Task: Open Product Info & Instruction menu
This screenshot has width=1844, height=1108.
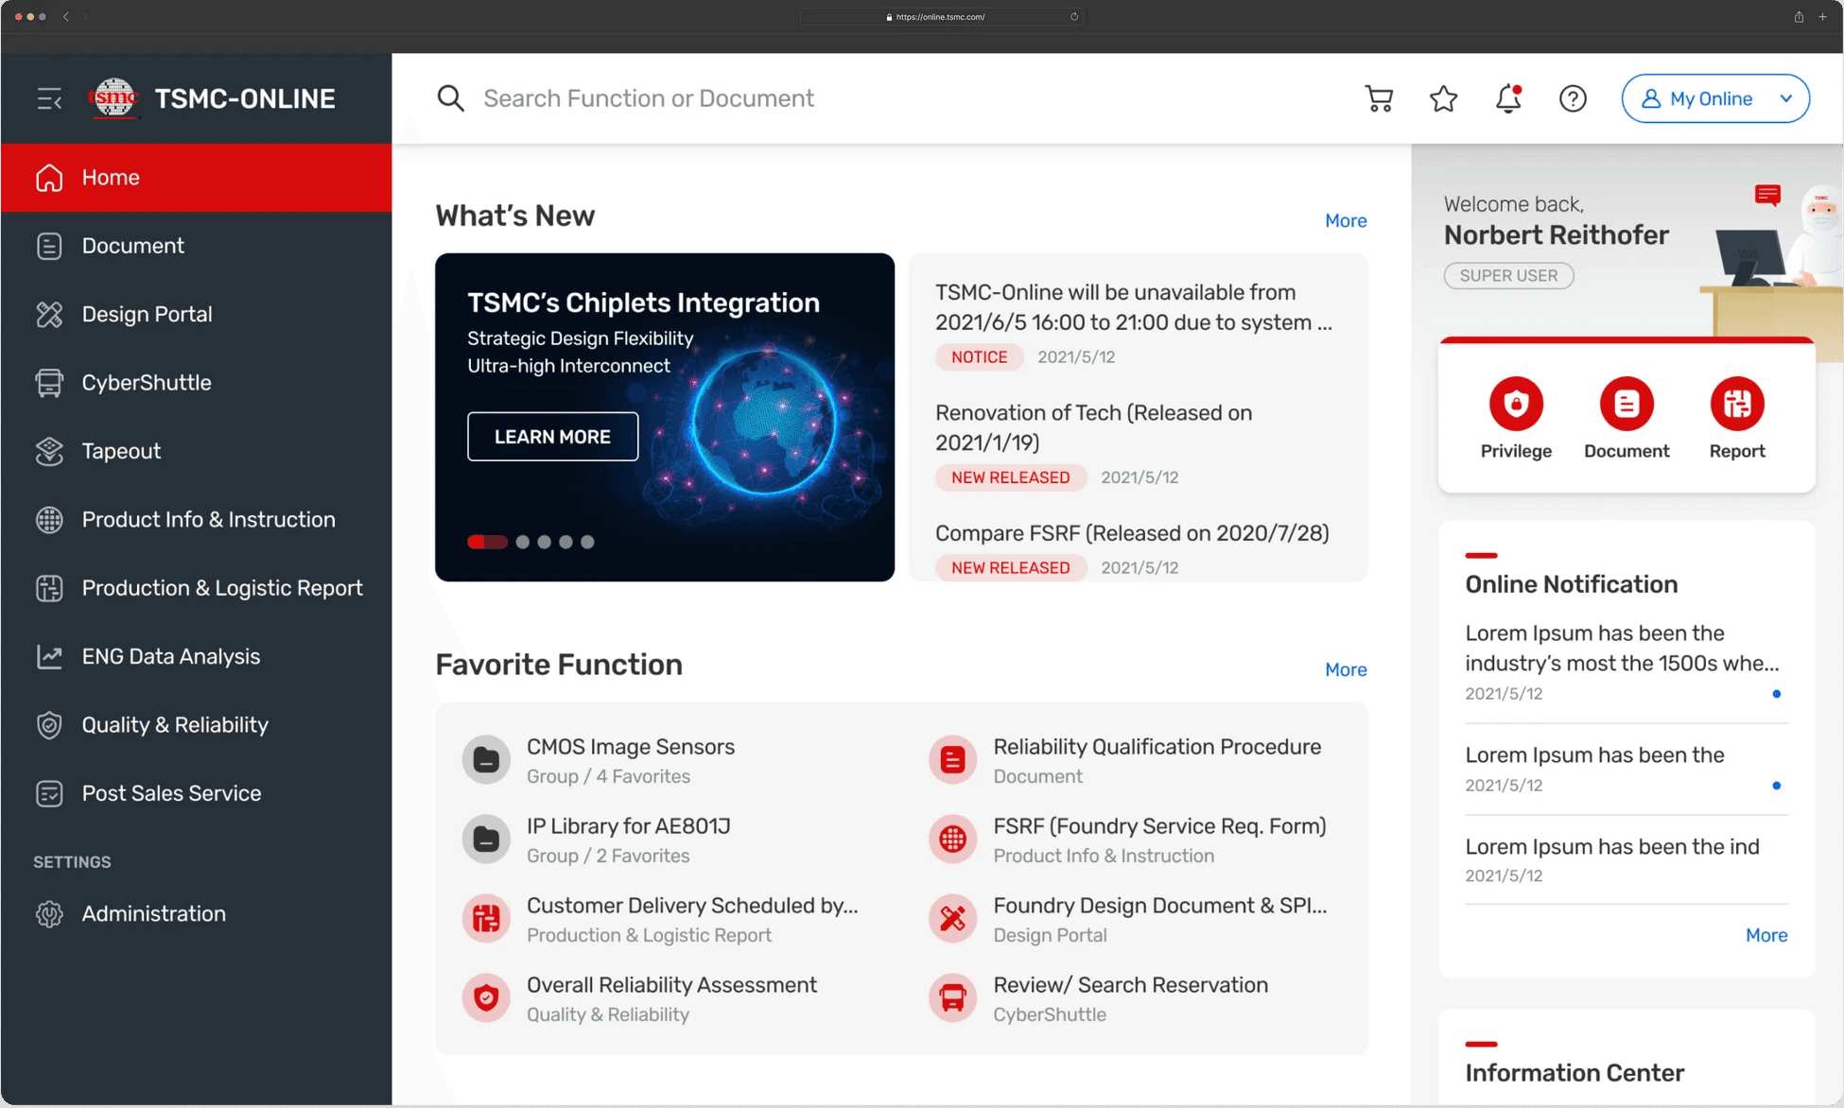Action: point(197,520)
